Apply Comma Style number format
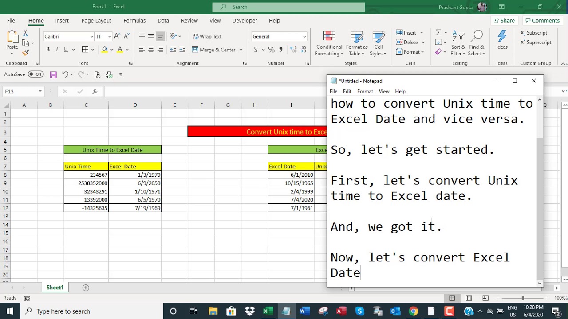 [280, 50]
